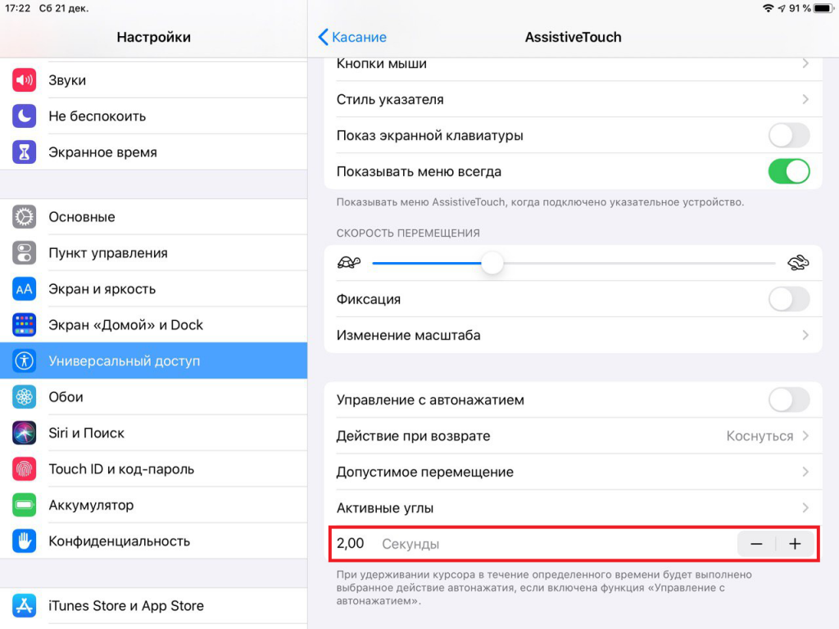Viewport: 839px width, 629px height.
Task: Toggle the Фиксация switch
Action: pyautogui.click(x=788, y=300)
